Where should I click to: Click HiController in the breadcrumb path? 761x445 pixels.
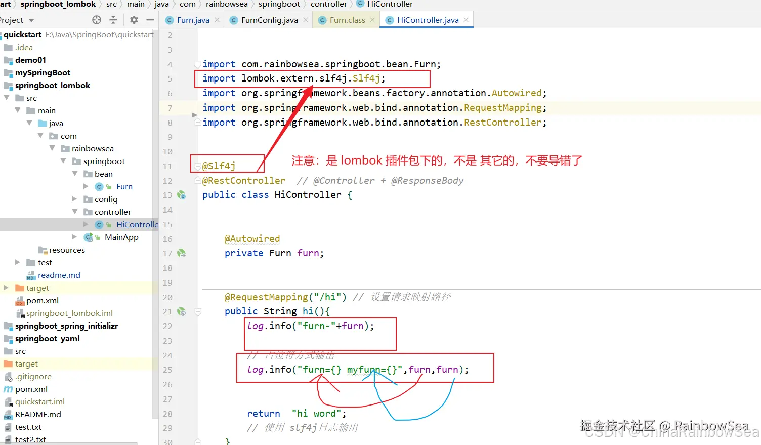click(390, 4)
